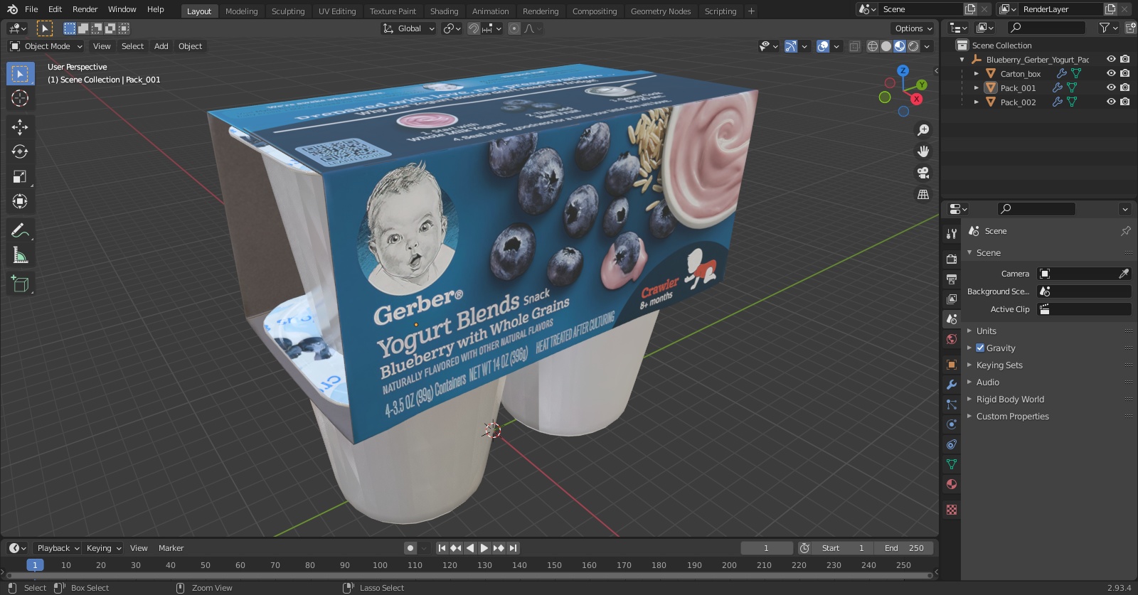This screenshot has width=1138, height=595.
Task: Click frame 100 on the timeline ruler
Action: pyautogui.click(x=380, y=565)
